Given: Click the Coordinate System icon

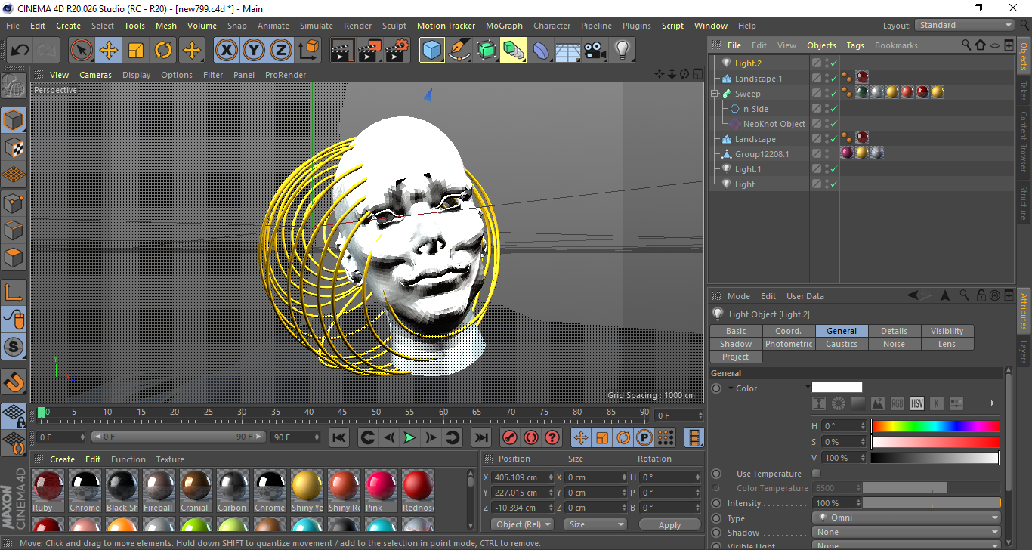Looking at the screenshot, I should tap(308, 51).
